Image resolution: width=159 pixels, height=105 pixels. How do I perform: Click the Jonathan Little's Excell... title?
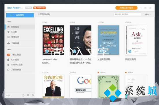[x=50, y=61]
